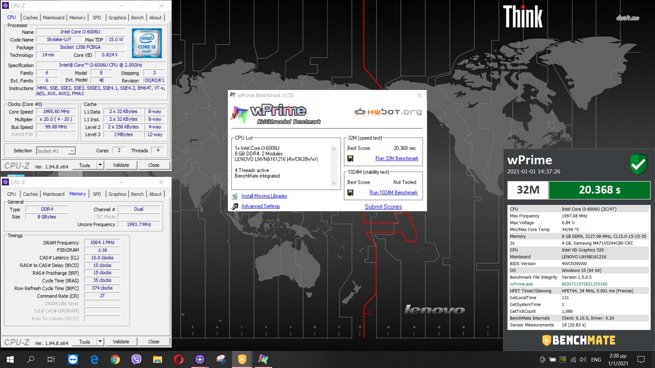655x368 pixels.
Task: Open Task View from the taskbar
Action: (x=51, y=359)
